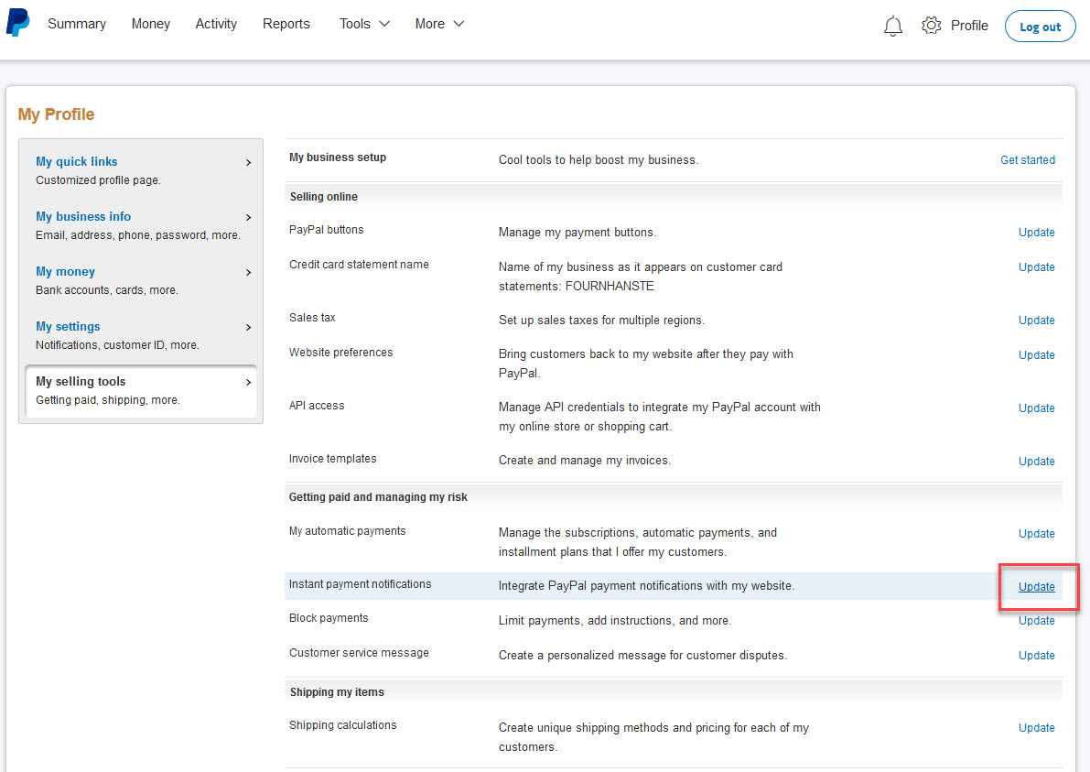Click the 'PayPal buttons' row label
This screenshot has height=772, width=1090.
tap(327, 230)
